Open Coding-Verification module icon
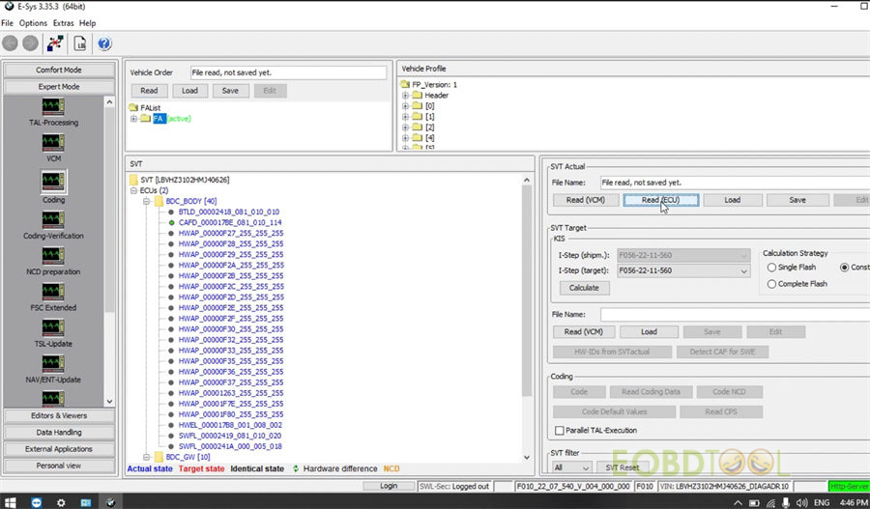Screen dimensions: 870x509 click(53, 219)
